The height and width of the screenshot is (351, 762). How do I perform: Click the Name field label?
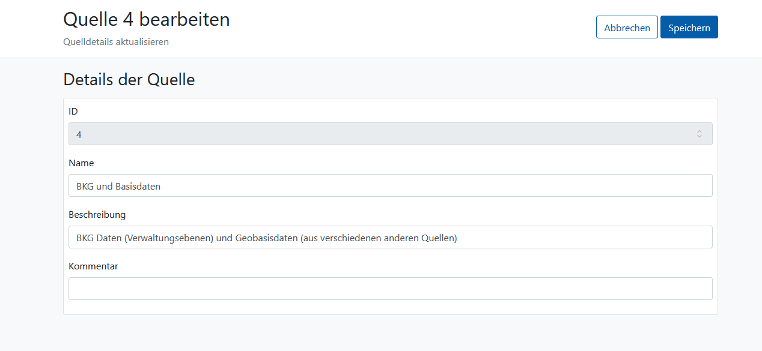(81, 163)
